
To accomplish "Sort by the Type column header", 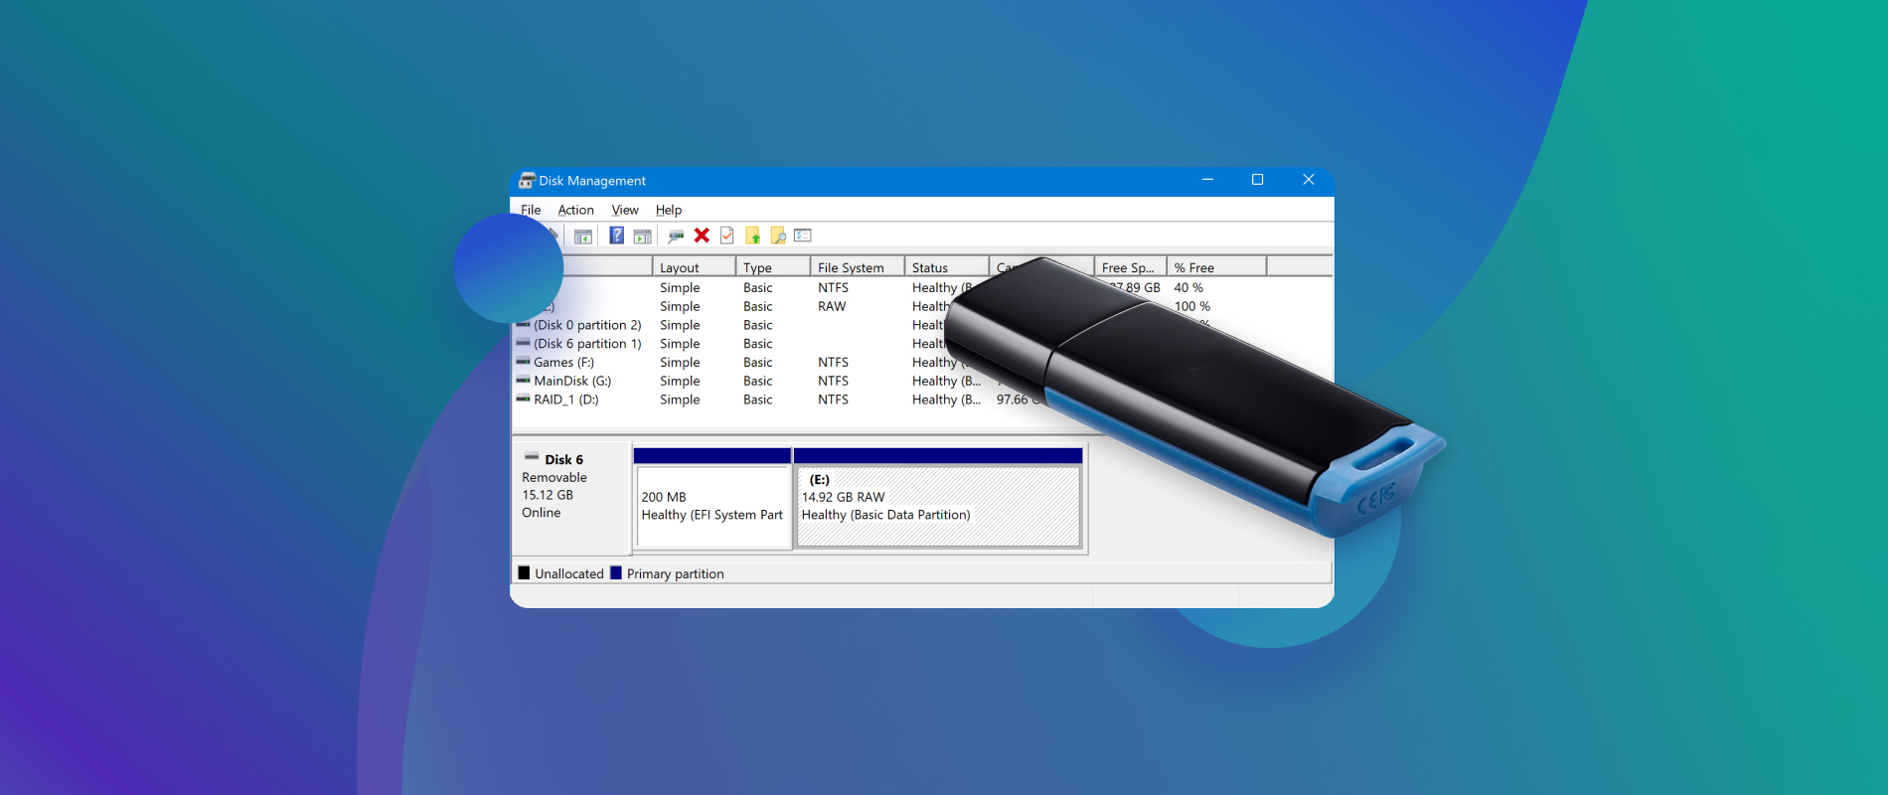I will click(x=772, y=267).
